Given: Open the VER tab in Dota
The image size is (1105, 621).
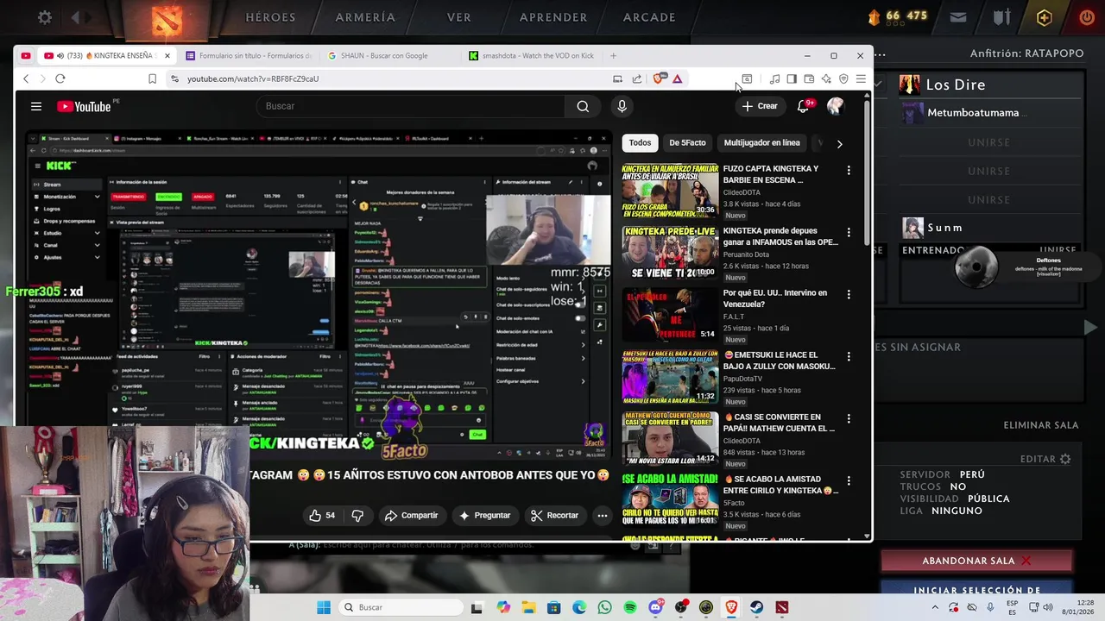Looking at the screenshot, I should coord(459,17).
